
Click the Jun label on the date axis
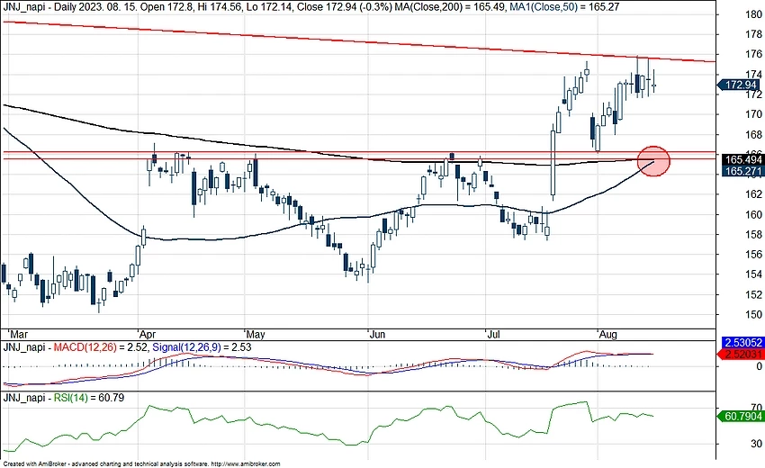click(377, 334)
